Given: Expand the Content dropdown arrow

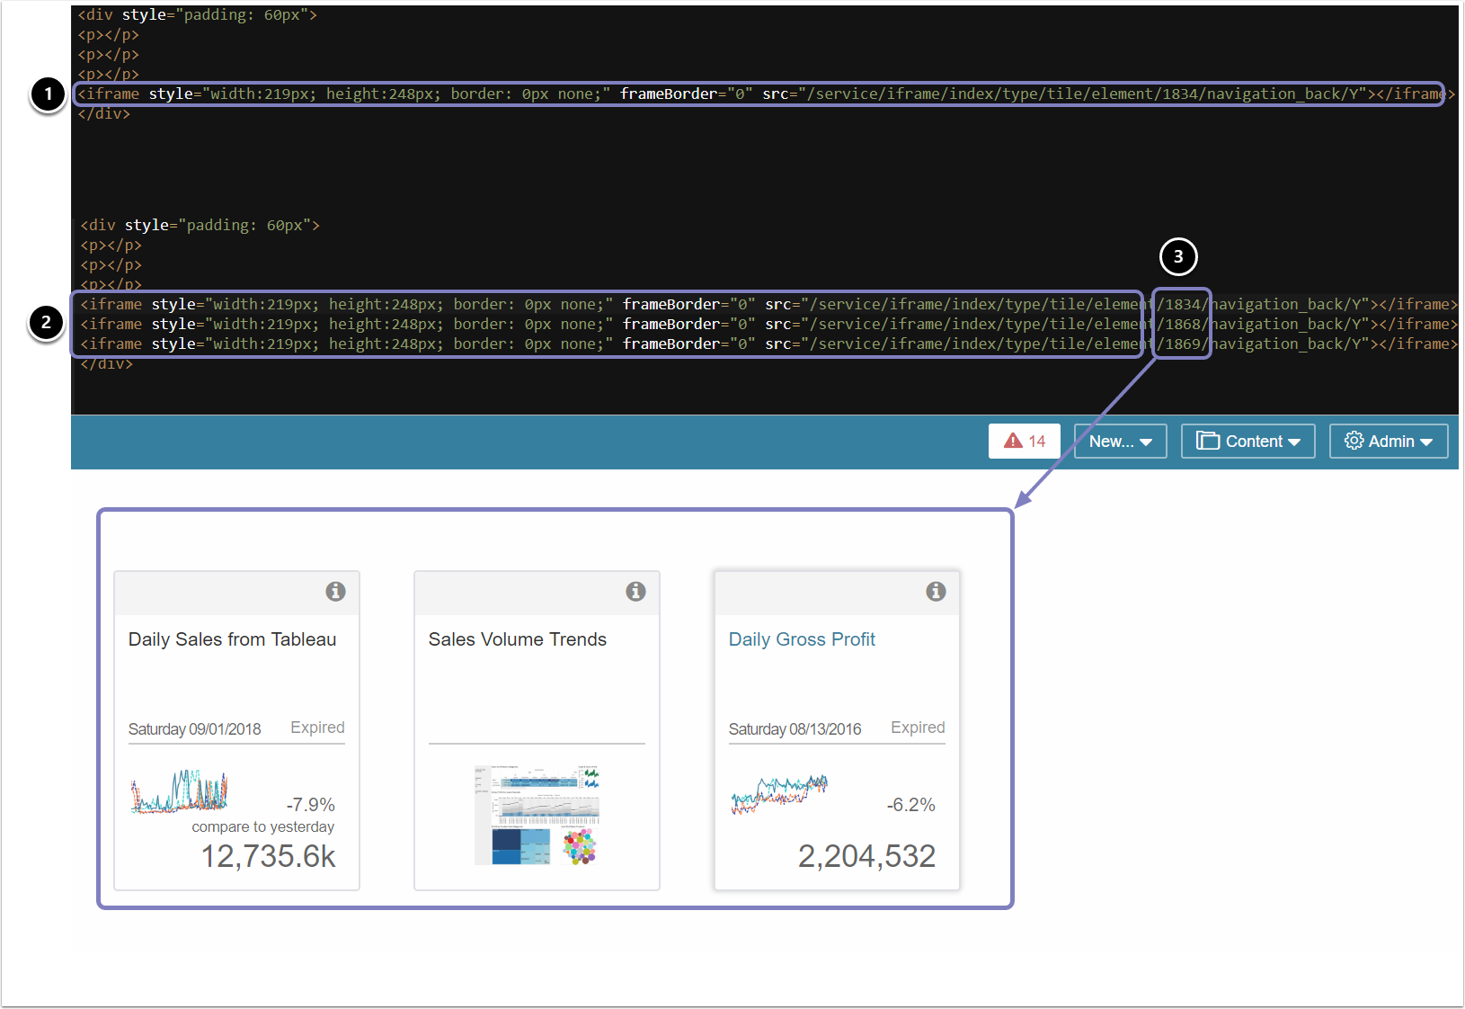Looking at the screenshot, I should (x=1294, y=442).
